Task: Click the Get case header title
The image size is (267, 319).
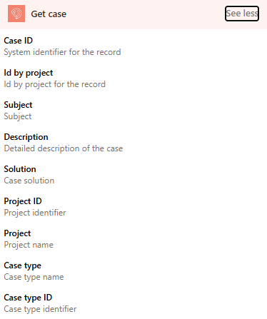Action: pos(49,14)
